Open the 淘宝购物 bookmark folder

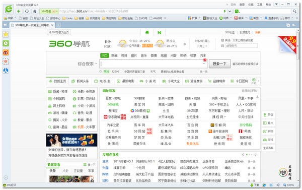click(109, 18)
